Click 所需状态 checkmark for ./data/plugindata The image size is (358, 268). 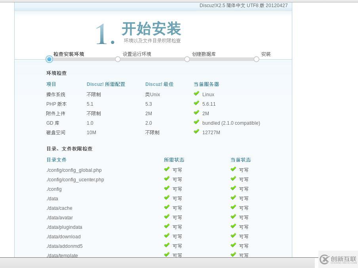tap(167, 226)
